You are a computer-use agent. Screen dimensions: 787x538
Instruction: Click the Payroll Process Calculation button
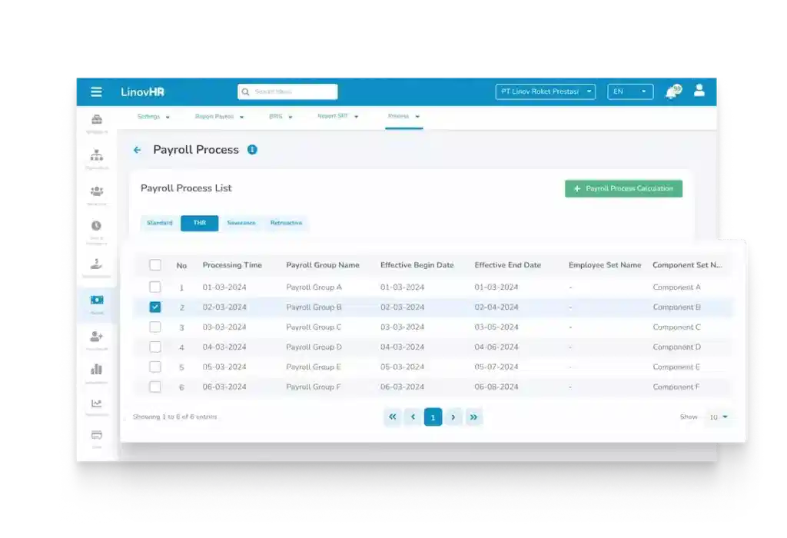(x=623, y=188)
